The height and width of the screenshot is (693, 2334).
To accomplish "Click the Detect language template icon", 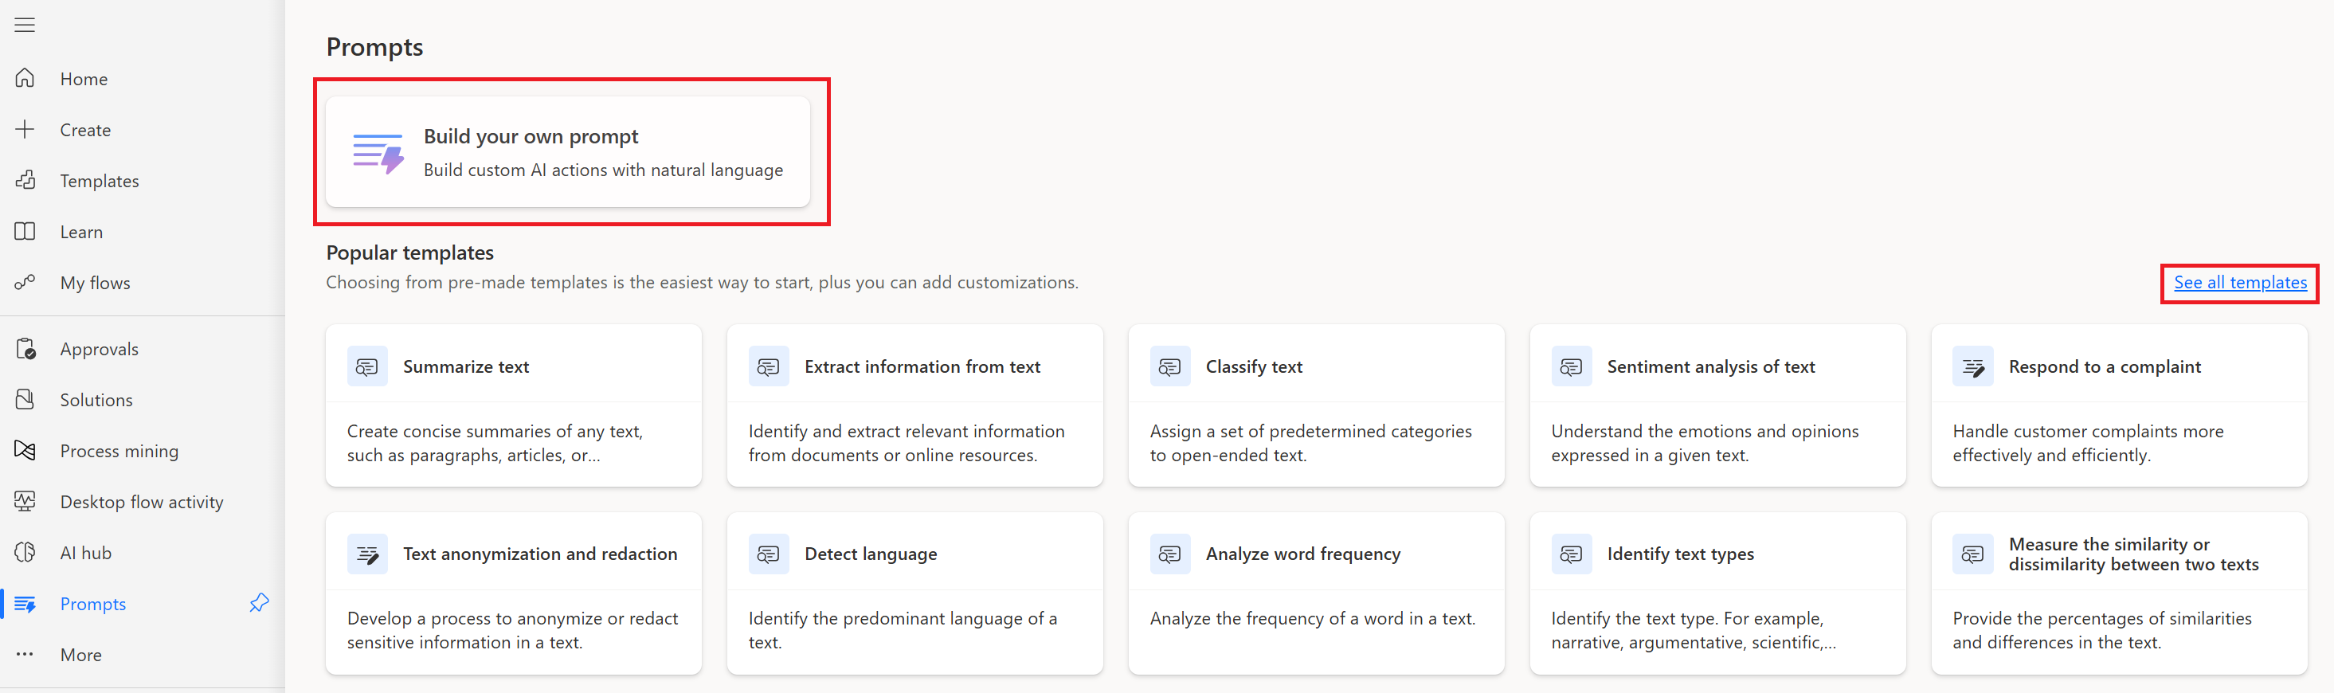I will (x=769, y=554).
